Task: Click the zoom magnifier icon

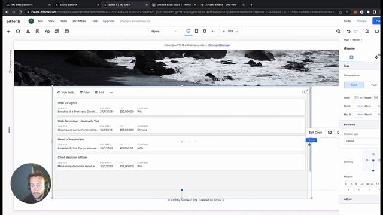Action: pyautogui.click(x=338, y=31)
